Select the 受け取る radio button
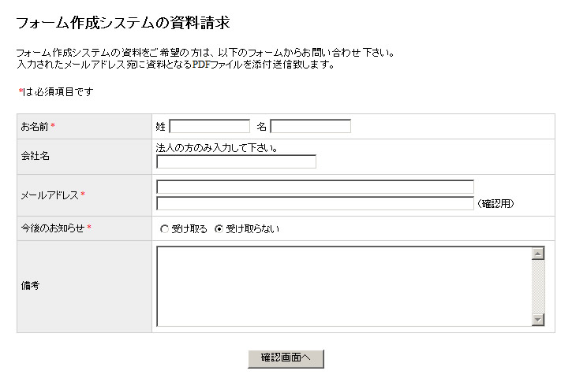This screenshot has height=378, width=572. pyautogui.click(x=164, y=229)
